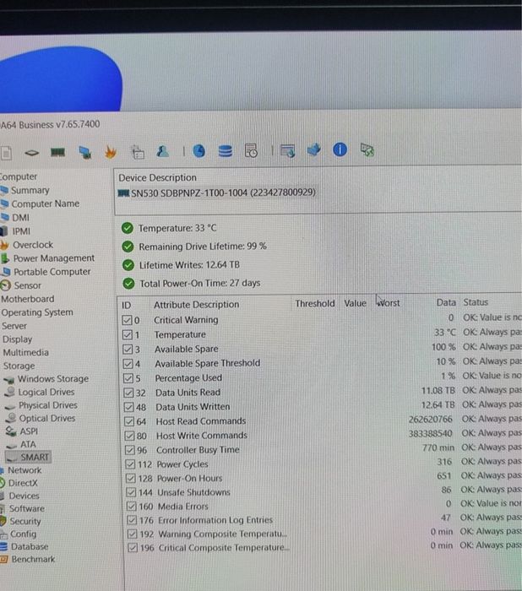Open DirectX icon in the sidebar
Image resolution: width=522 pixels, height=591 pixels.
[x=3, y=483]
